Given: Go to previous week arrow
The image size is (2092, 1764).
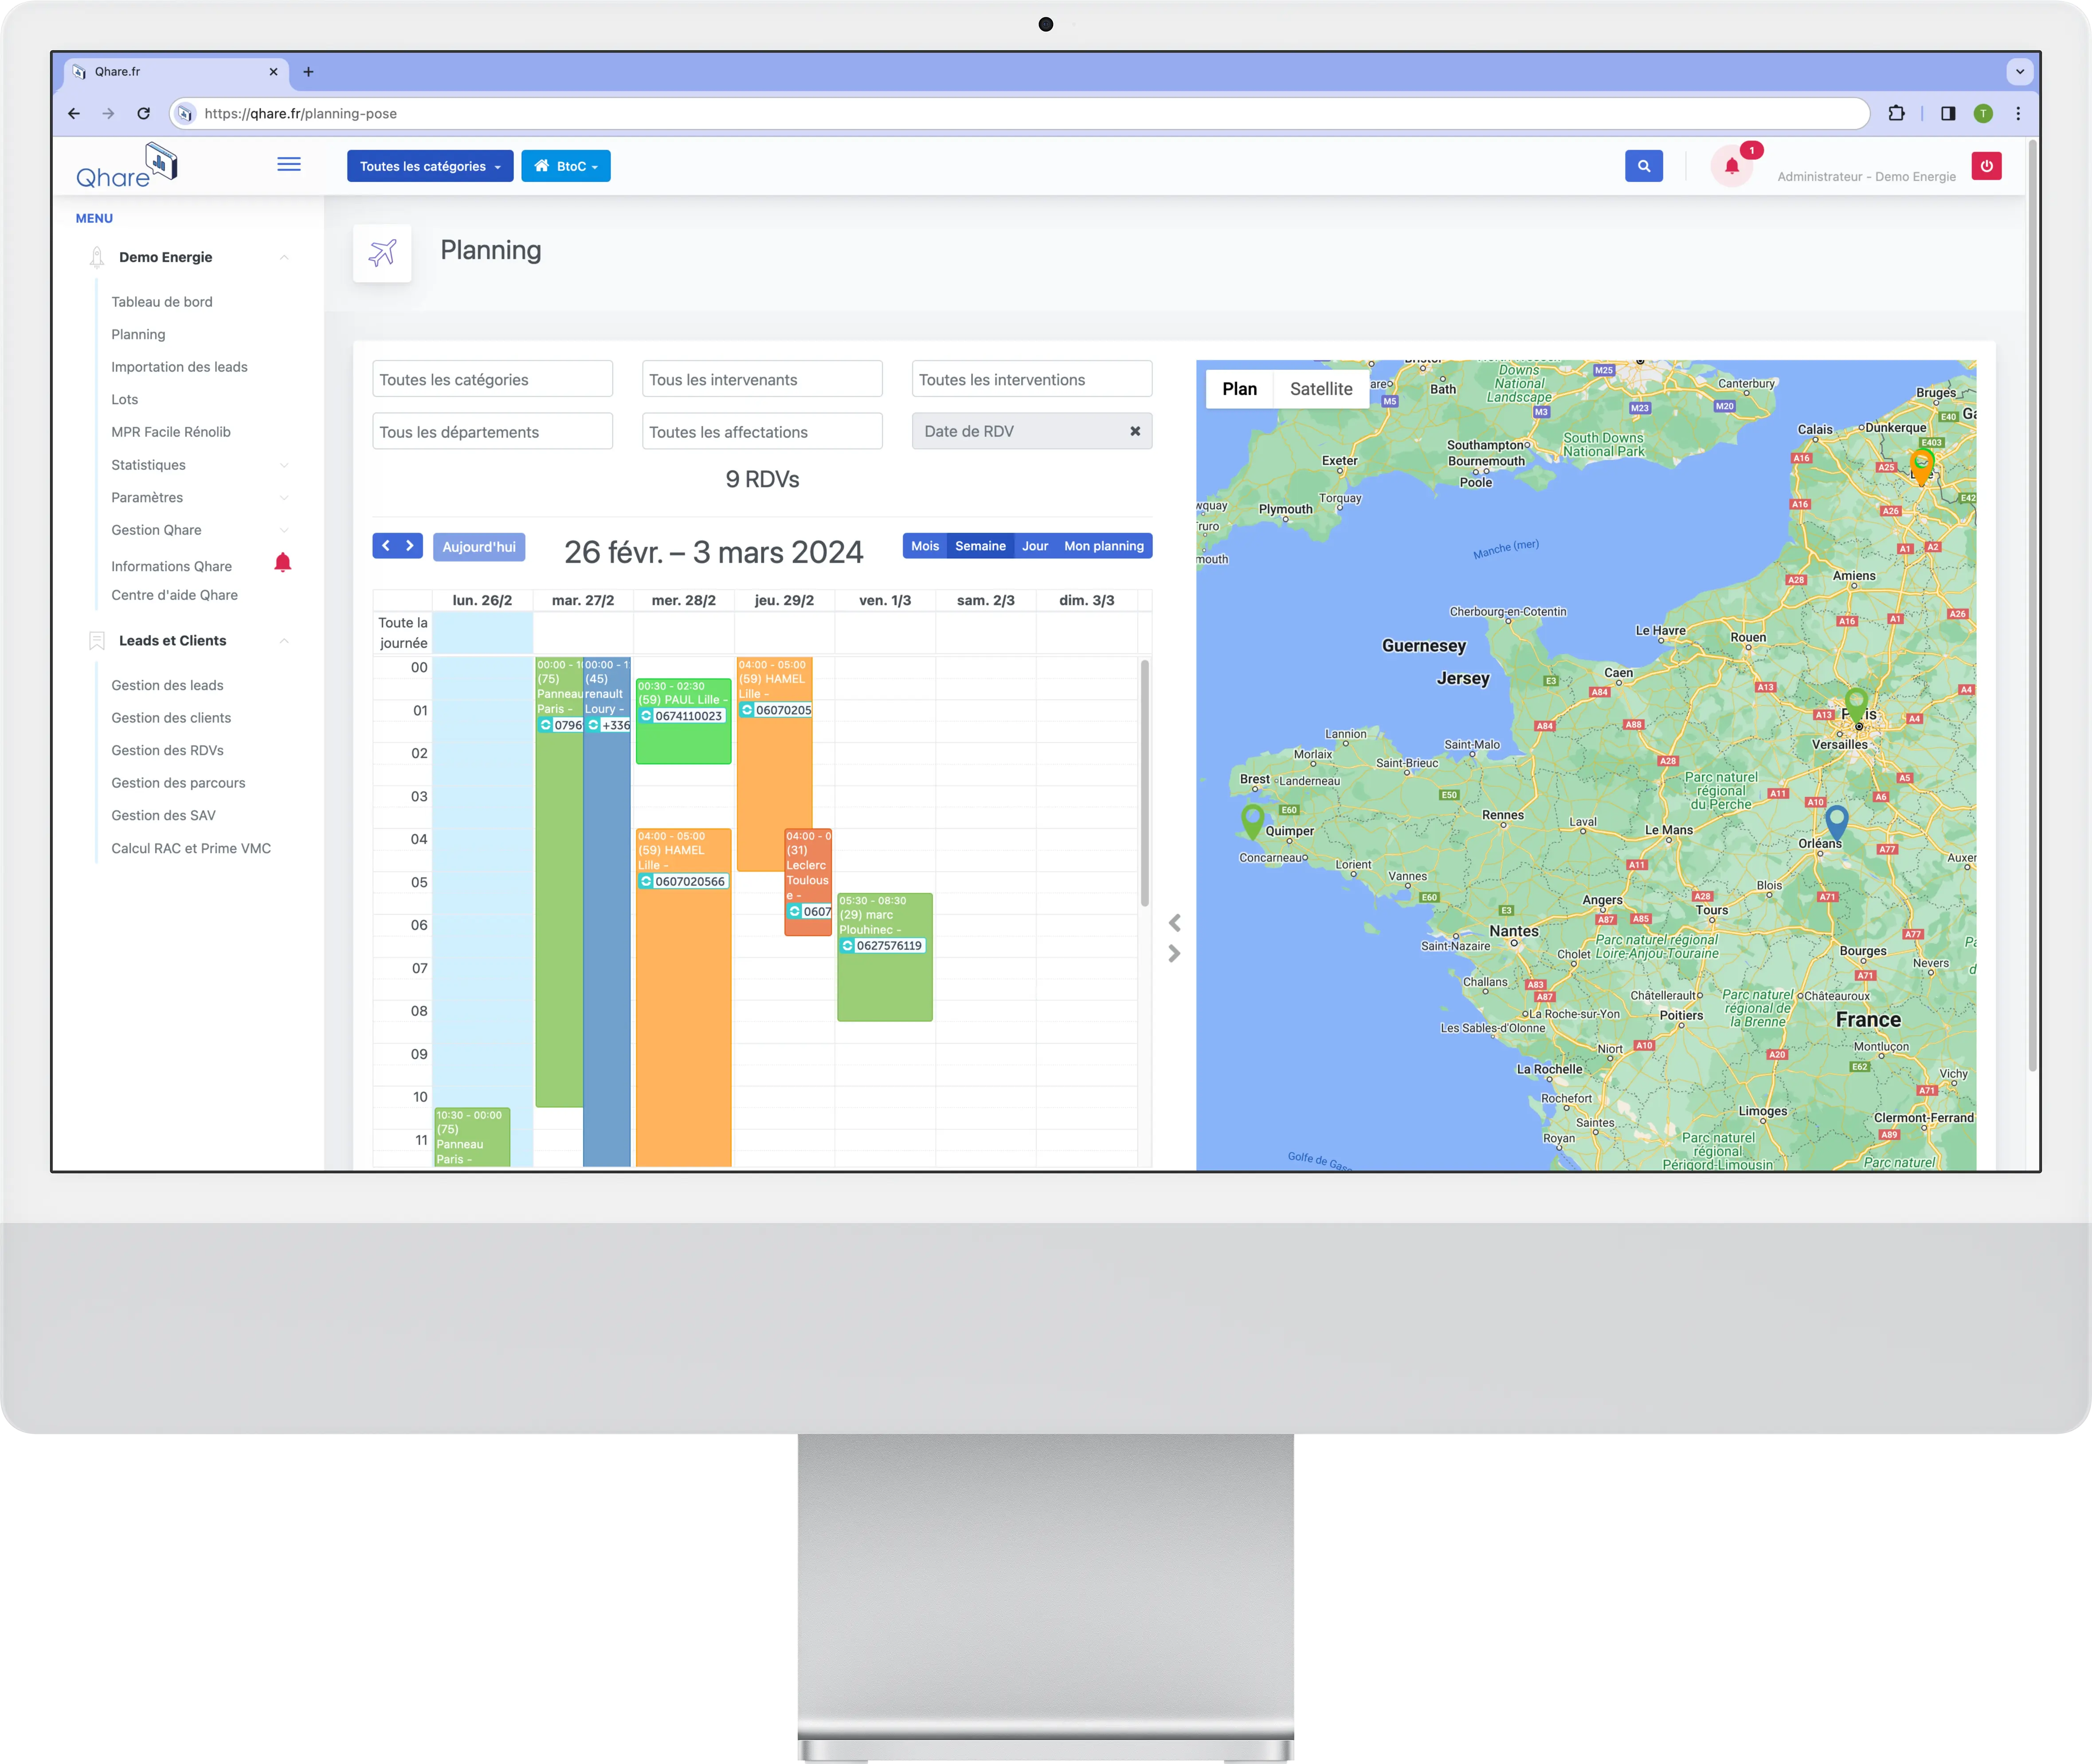Looking at the screenshot, I should 386,546.
